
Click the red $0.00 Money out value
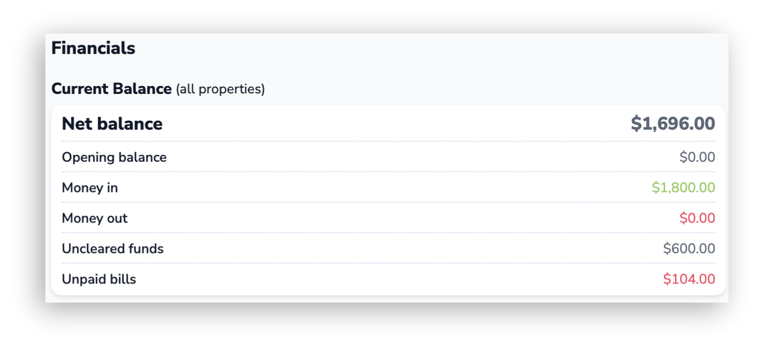tap(697, 218)
